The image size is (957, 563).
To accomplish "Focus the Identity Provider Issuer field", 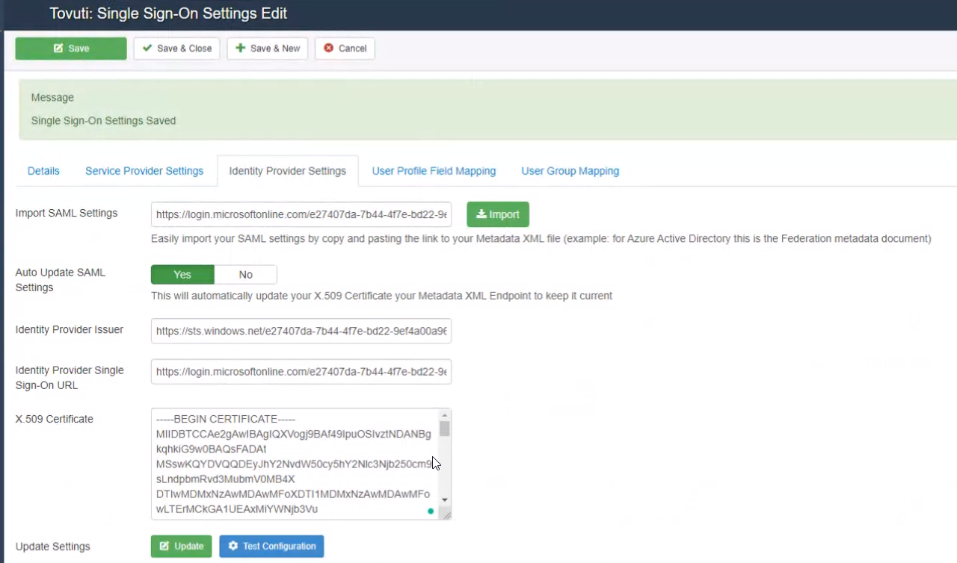I will [301, 331].
